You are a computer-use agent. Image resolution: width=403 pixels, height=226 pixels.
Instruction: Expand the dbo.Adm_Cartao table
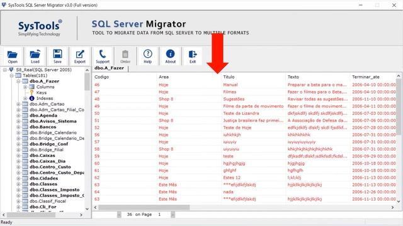click(18, 104)
